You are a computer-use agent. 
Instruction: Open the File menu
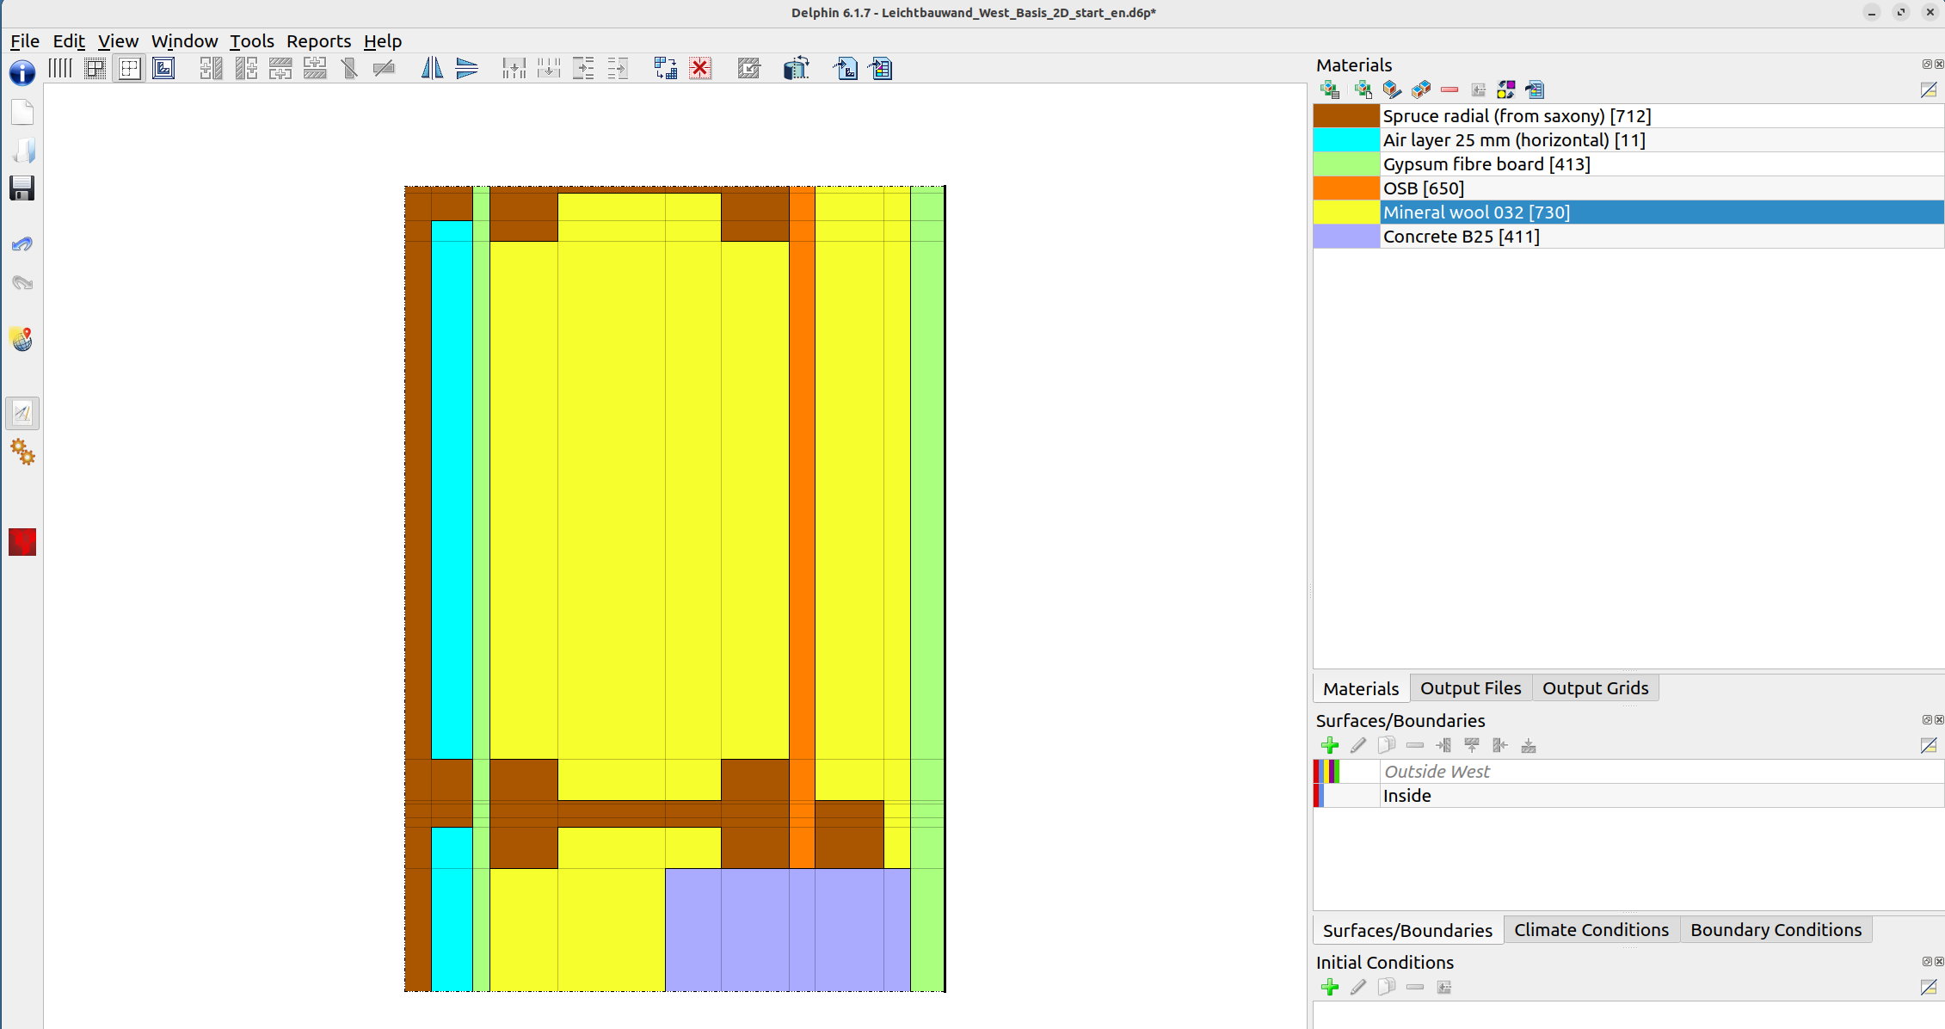pyautogui.click(x=25, y=41)
